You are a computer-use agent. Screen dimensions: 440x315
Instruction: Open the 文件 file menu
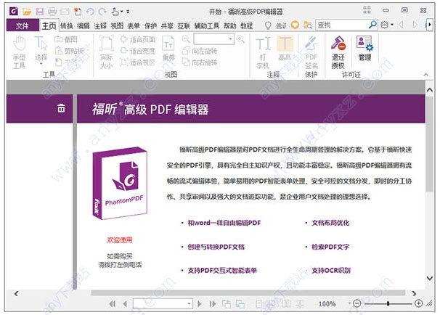23,26
